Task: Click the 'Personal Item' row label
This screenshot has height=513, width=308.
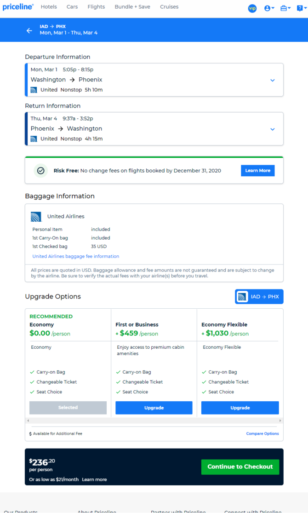Action: (47, 230)
